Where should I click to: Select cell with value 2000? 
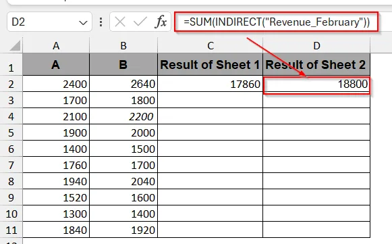click(123, 132)
